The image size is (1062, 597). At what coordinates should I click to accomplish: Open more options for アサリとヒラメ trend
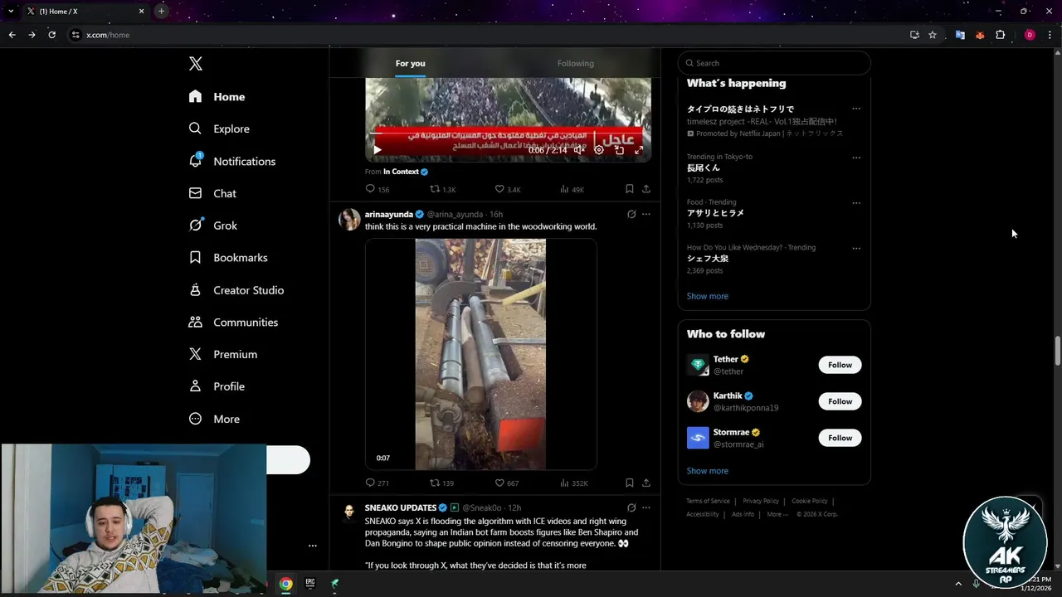pyautogui.click(x=856, y=203)
